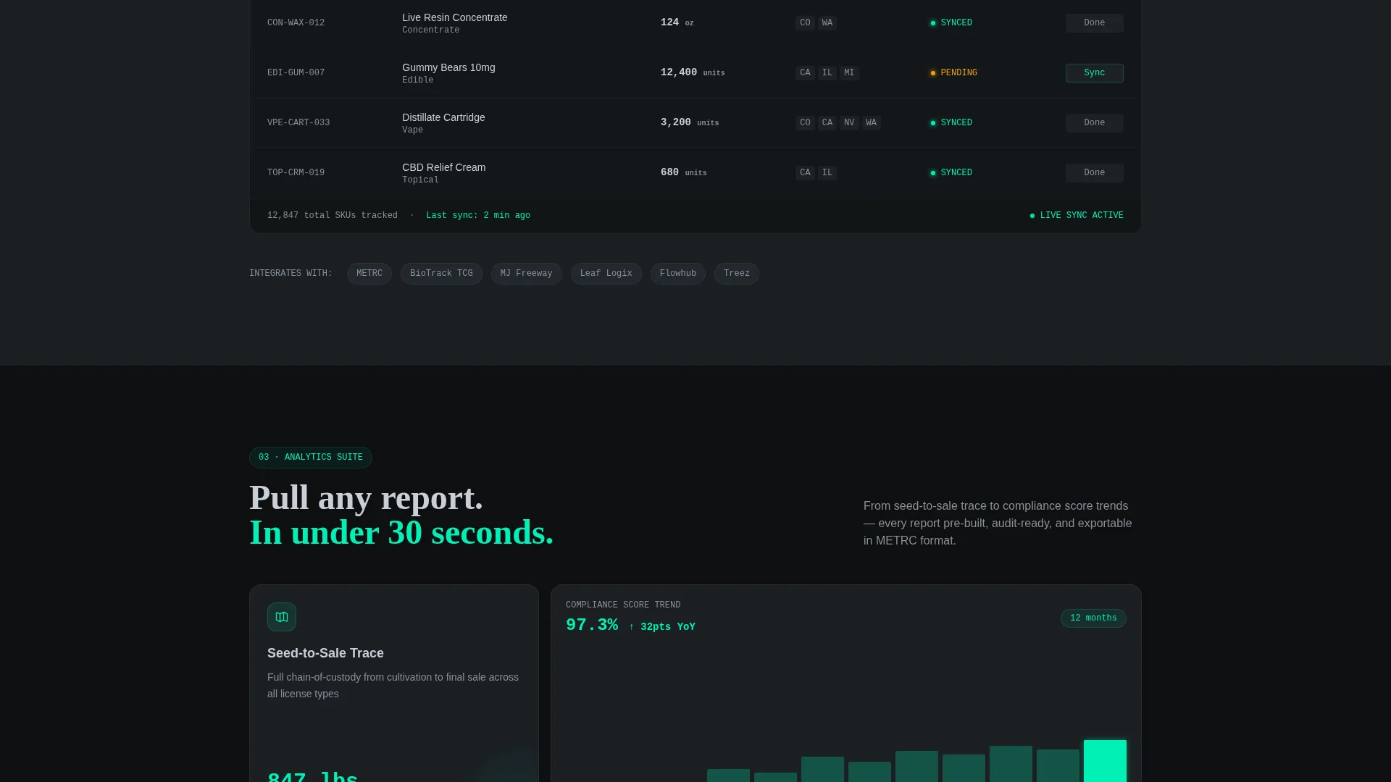Click SYNCED status on Distillate Cartridge row
Viewport: 1391px width, 782px height.
click(x=951, y=123)
